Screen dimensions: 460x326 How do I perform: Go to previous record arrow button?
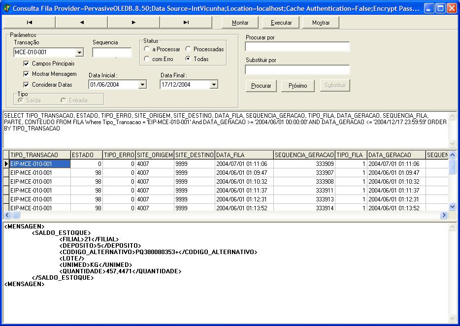click(81, 22)
